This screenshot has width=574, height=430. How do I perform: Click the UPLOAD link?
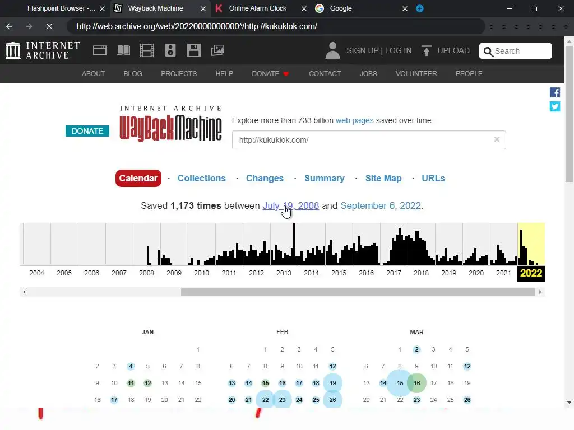453,50
